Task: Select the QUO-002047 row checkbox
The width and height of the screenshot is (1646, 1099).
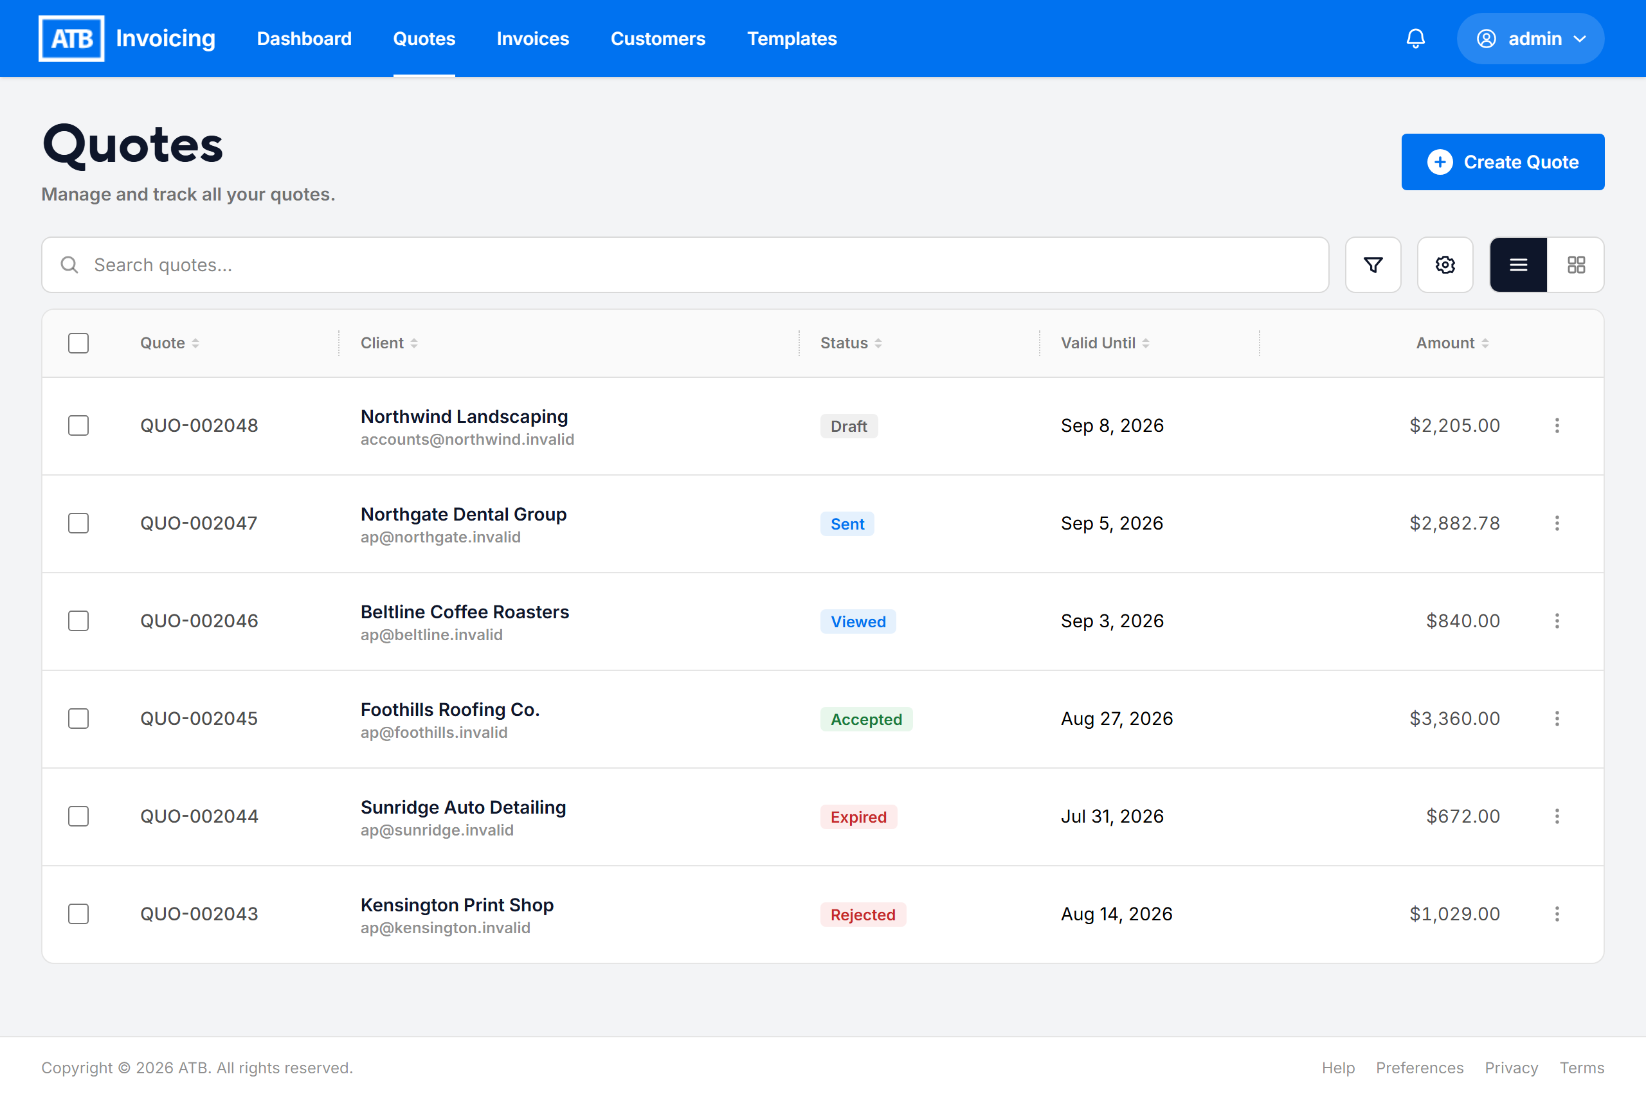Action: coord(78,524)
